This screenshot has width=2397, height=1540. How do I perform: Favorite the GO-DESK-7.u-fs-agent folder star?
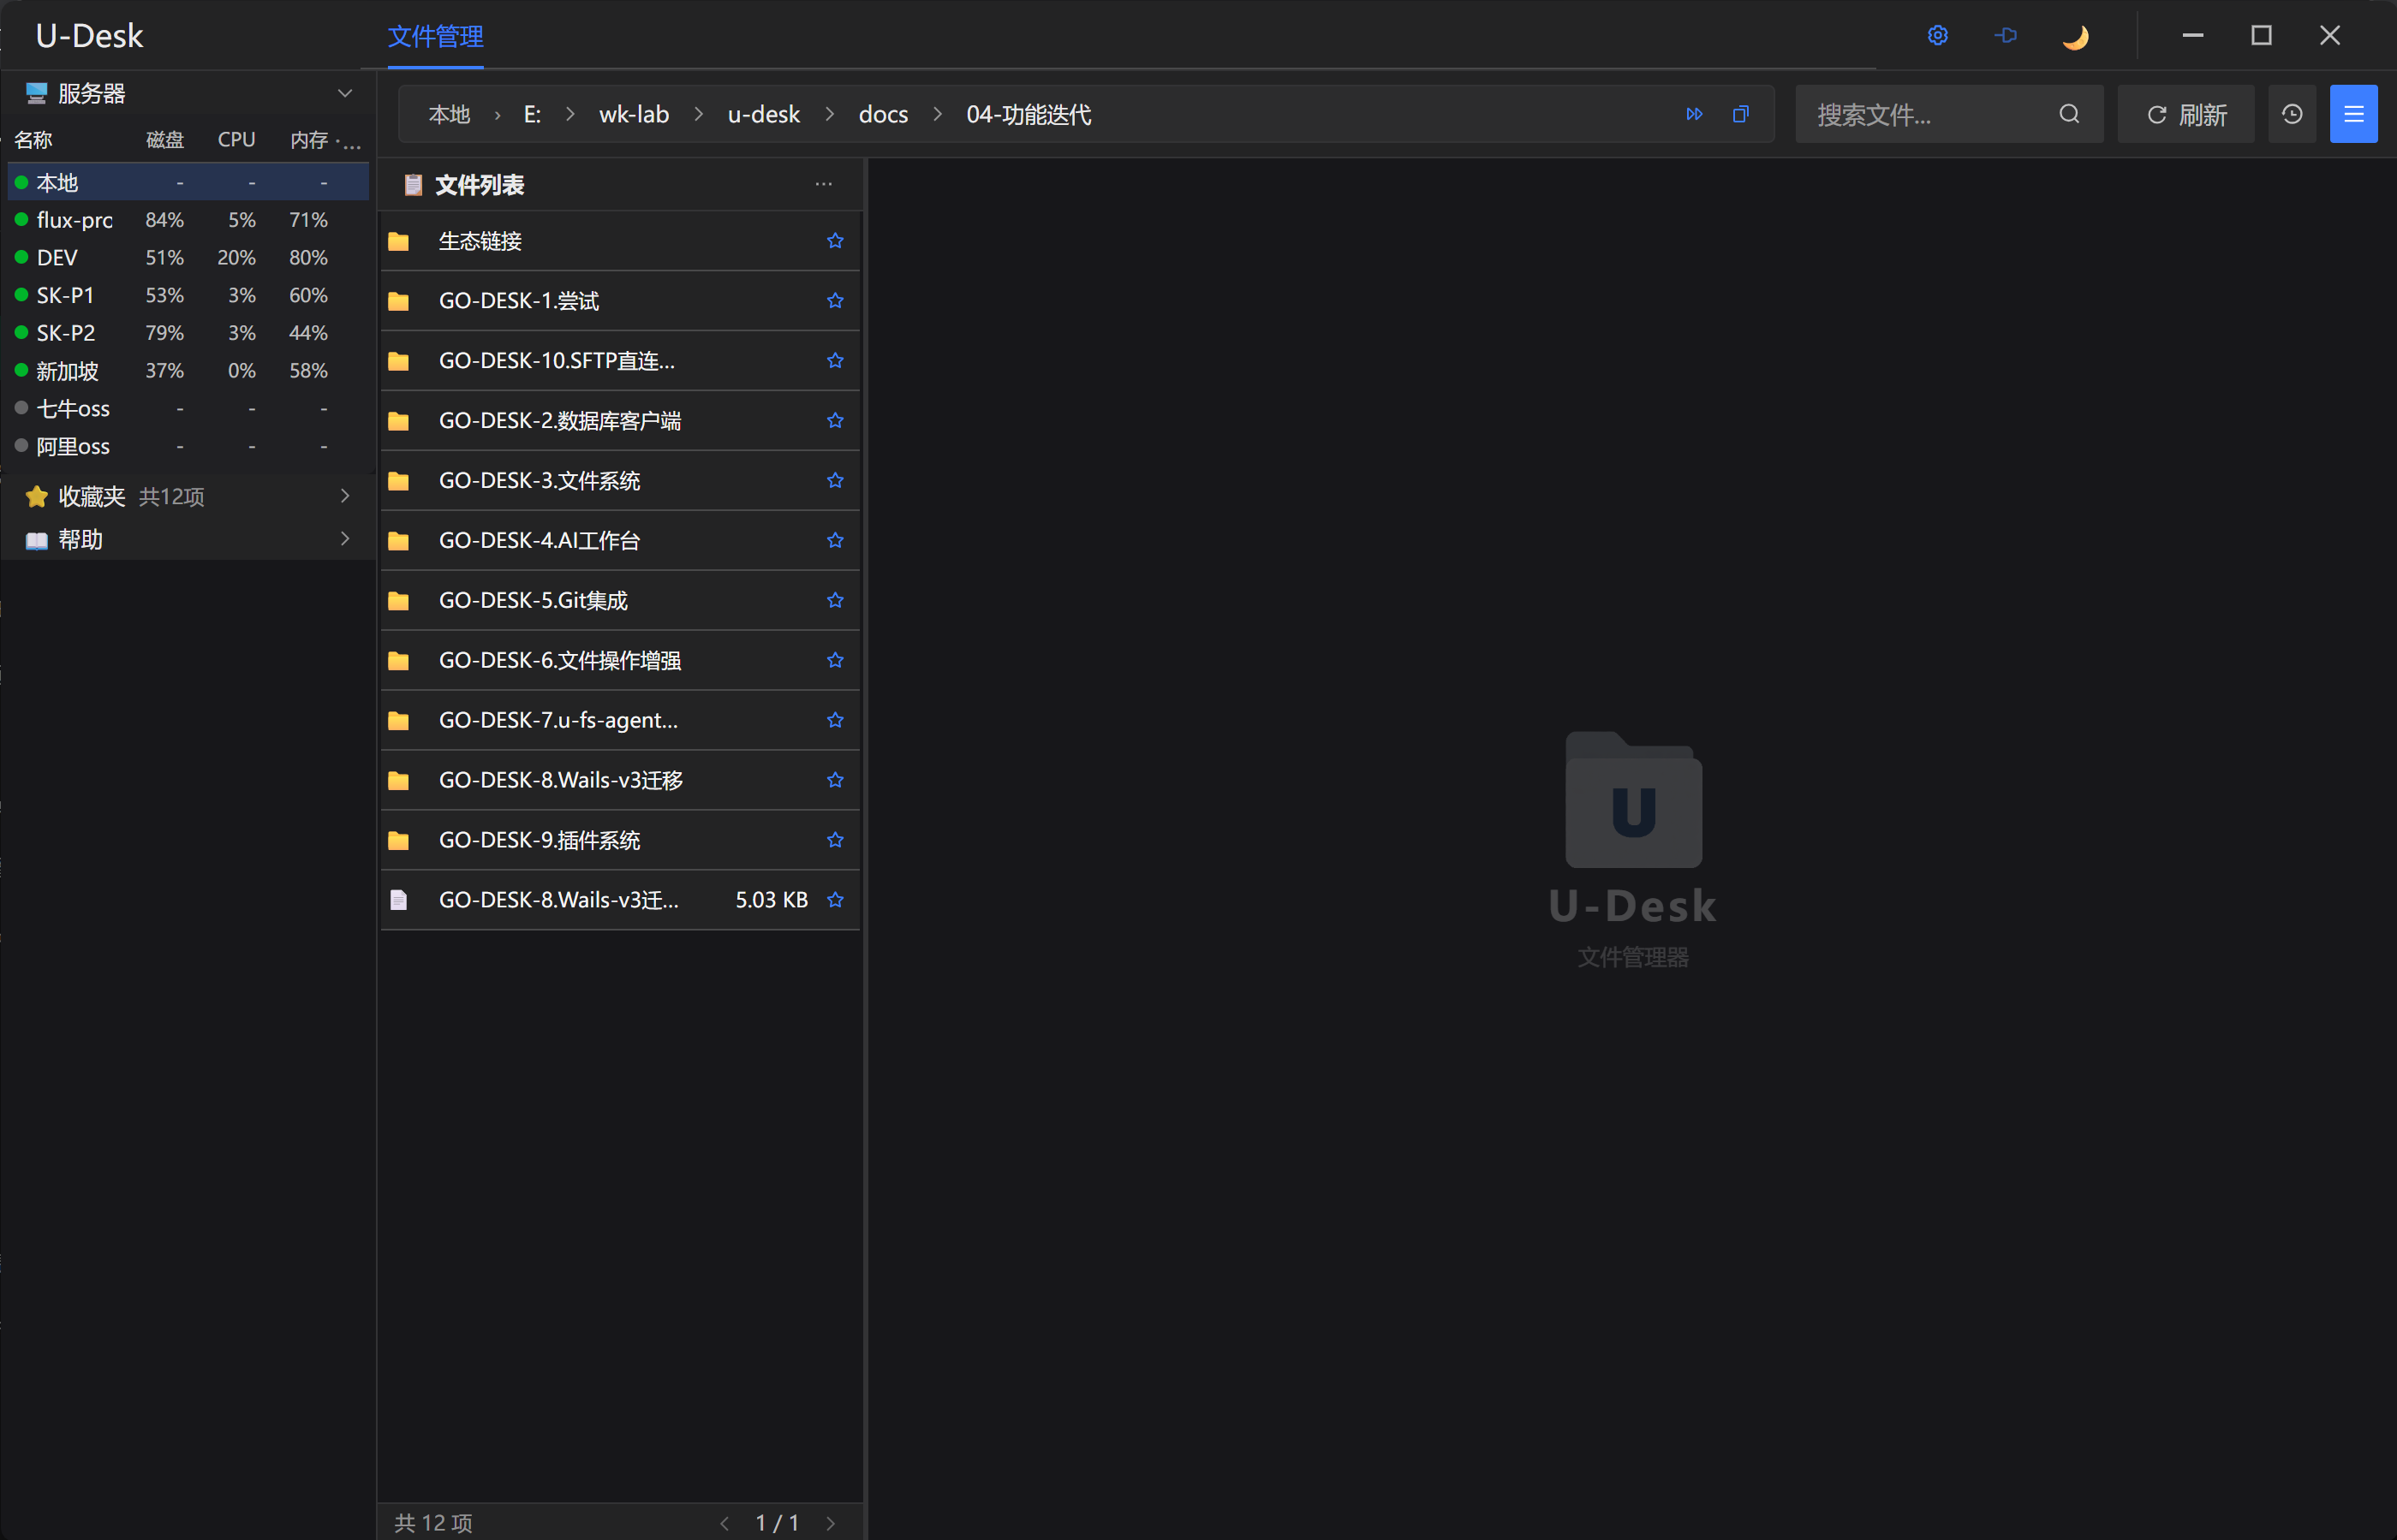835,721
